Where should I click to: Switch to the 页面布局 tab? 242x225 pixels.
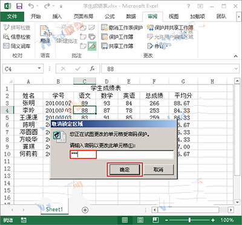pos(83,16)
